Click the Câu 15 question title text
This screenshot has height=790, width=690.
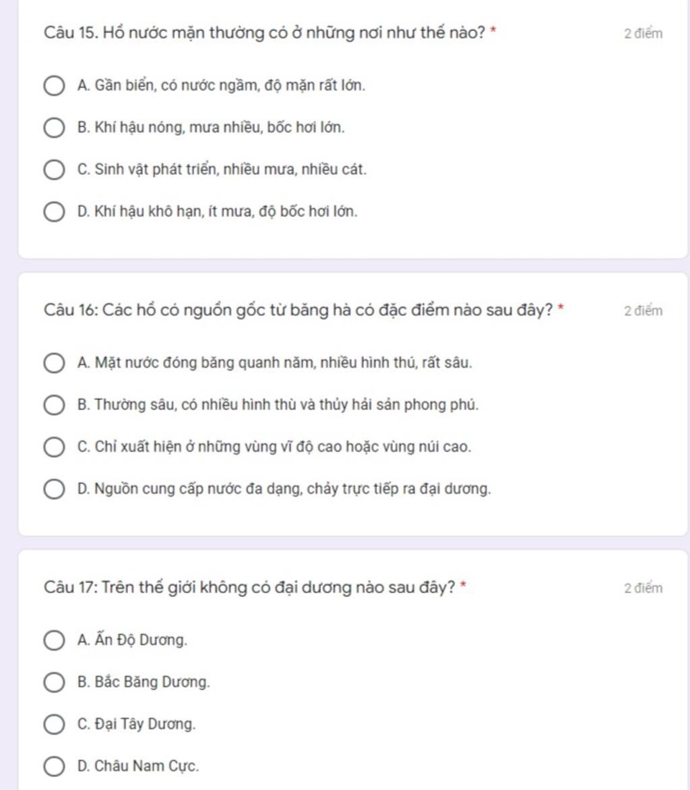(264, 33)
